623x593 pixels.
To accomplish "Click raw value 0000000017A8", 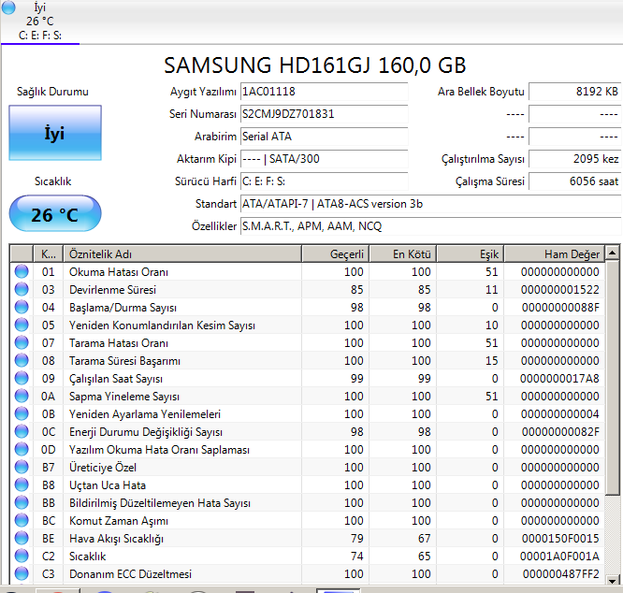I will pyautogui.click(x=559, y=379).
